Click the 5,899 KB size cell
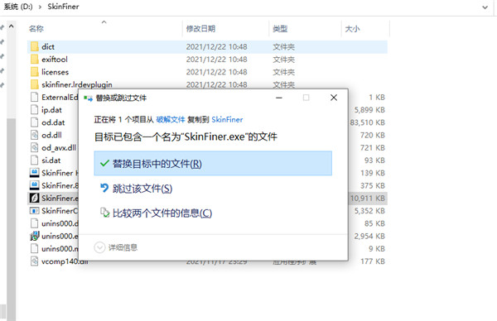Screen dimensions: 497x321 (x=369, y=110)
